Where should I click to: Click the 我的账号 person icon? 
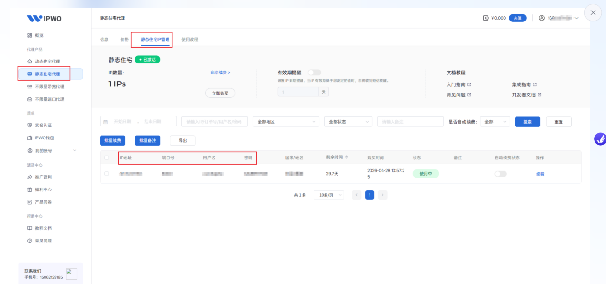coord(30,151)
